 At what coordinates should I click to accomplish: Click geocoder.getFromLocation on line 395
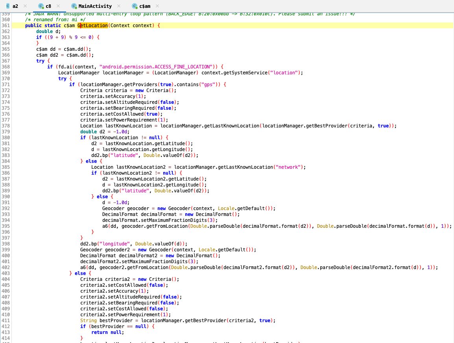pyautogui.click(x=155, y=226)
